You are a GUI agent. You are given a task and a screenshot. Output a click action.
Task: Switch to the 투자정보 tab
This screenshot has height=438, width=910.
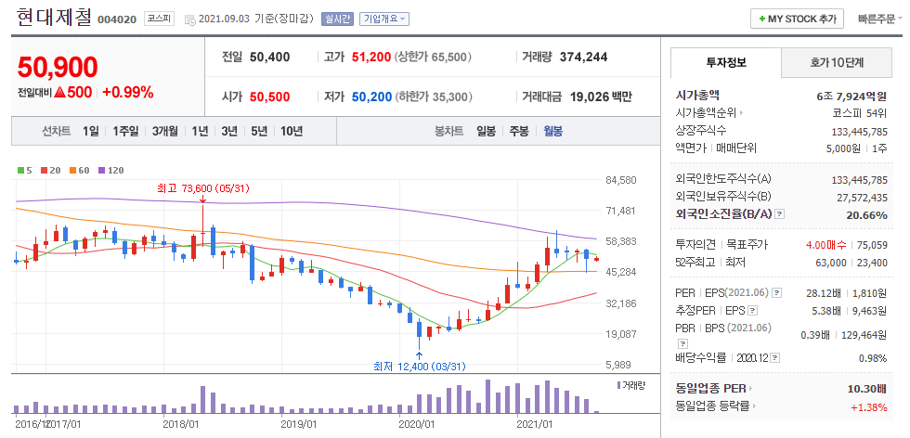tap(726, 63)
